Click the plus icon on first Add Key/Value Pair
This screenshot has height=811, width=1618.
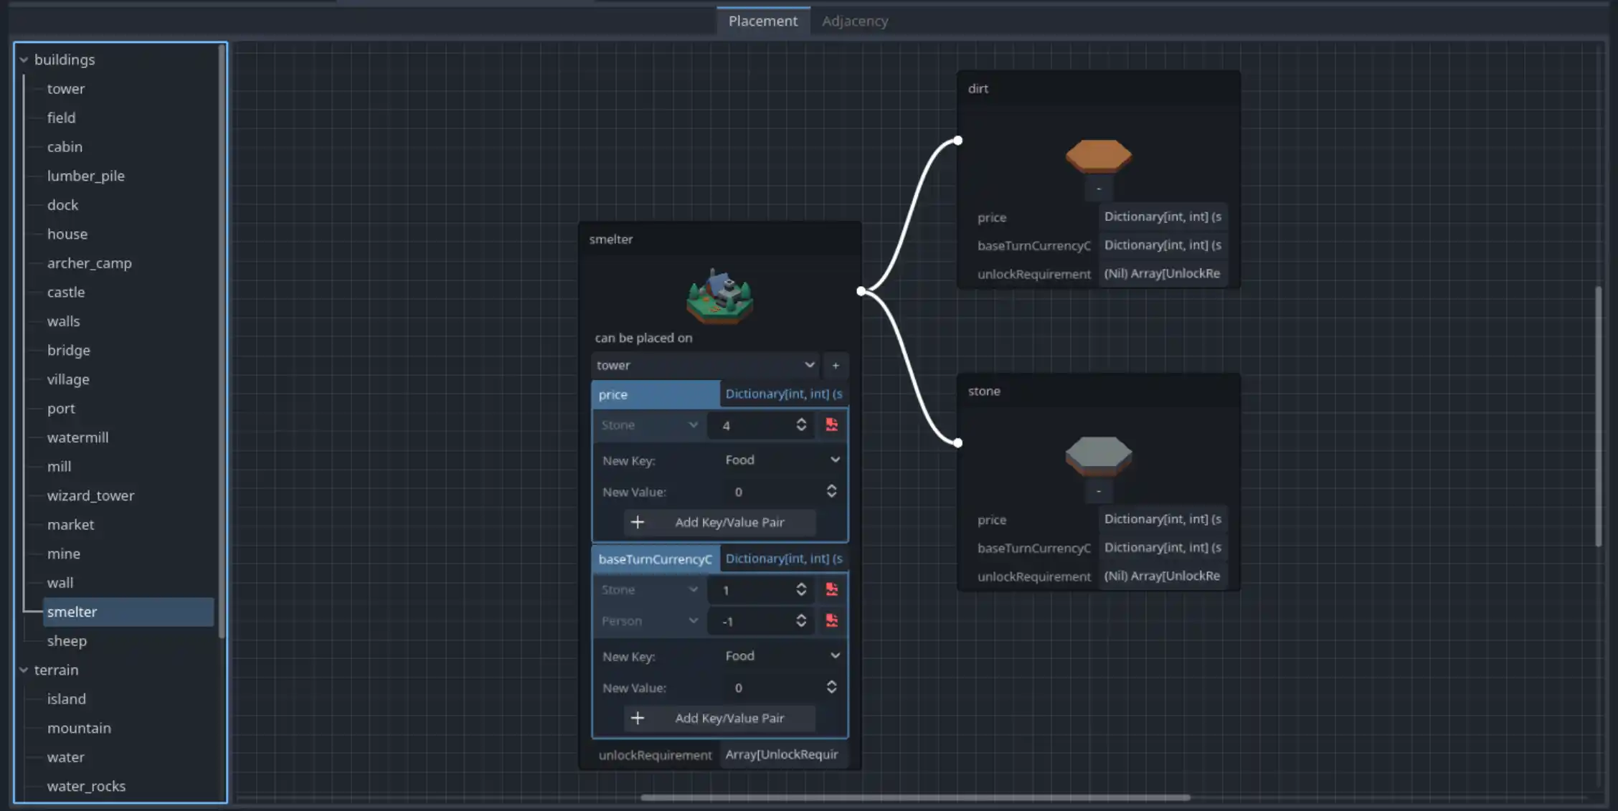pyautogui.click(x=638, y=522)
